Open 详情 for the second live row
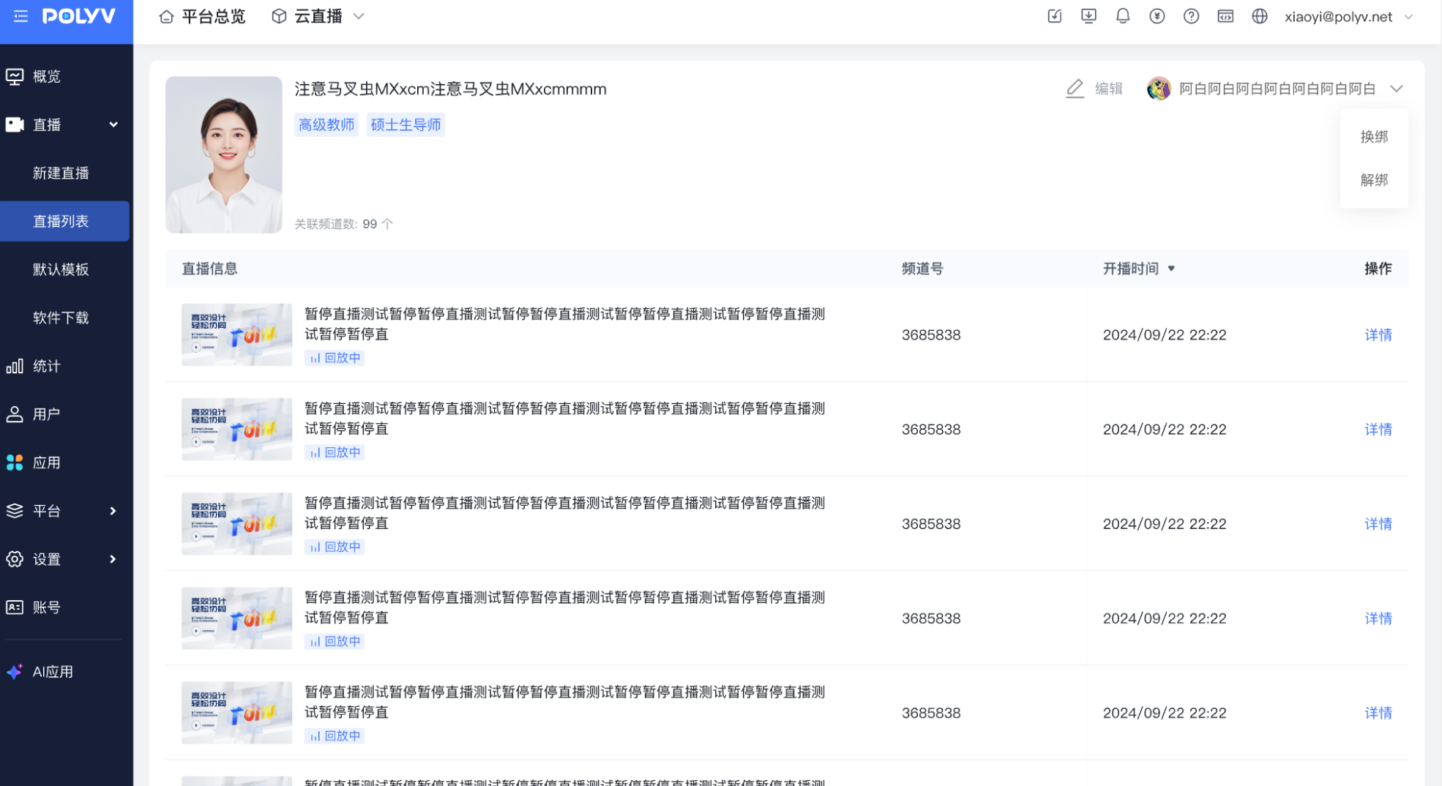Viewport: 1442px width, 786px height. pos(1378,429)
